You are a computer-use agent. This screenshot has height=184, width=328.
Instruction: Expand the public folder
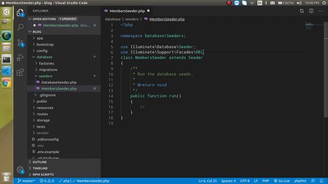[x=42, y=101]
